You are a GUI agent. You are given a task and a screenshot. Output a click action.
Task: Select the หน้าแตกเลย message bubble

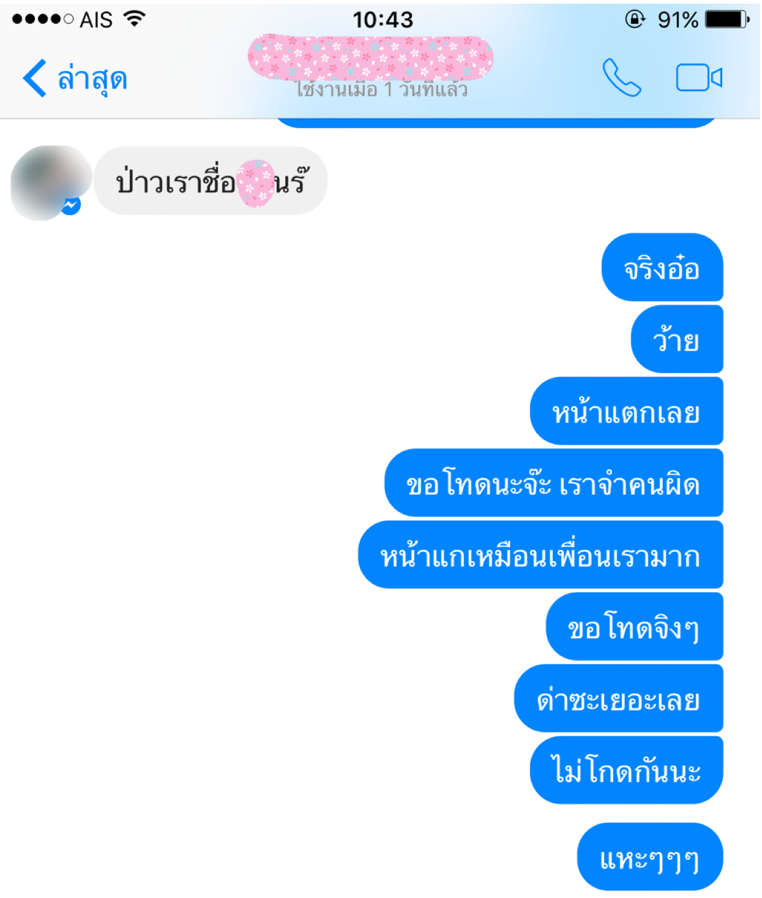coord(627,411)
